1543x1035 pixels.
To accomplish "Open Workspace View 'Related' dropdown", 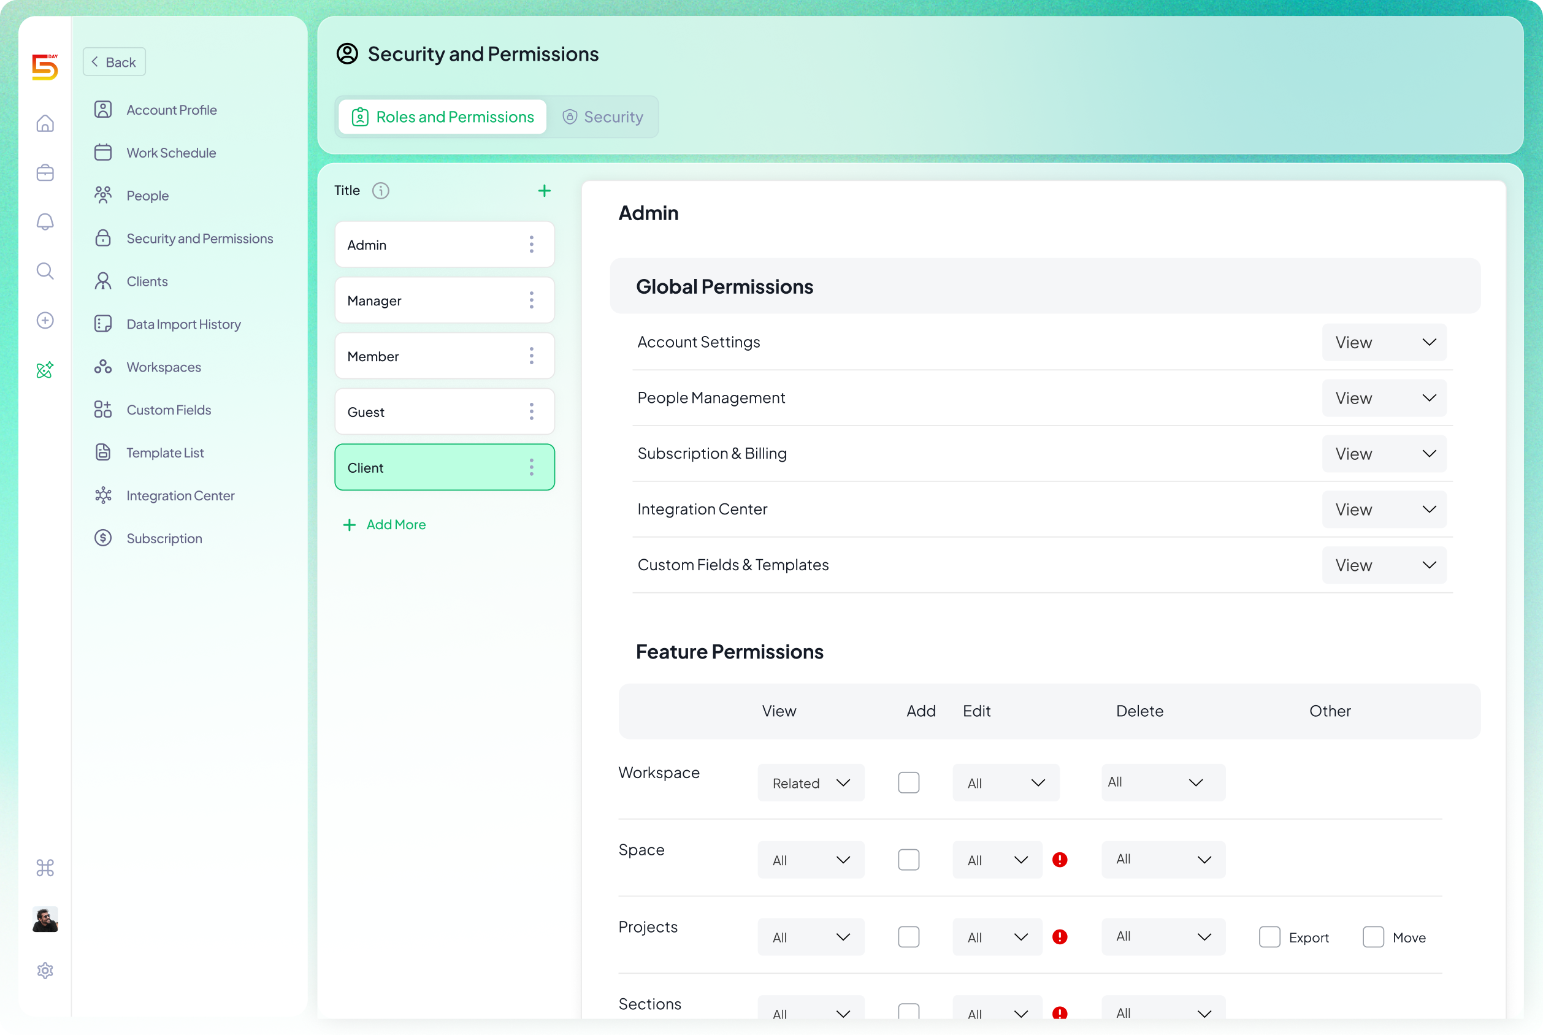I will click(811, 783).
